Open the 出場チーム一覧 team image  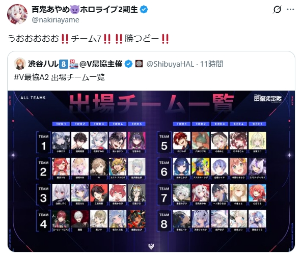(x=151, y=171)
